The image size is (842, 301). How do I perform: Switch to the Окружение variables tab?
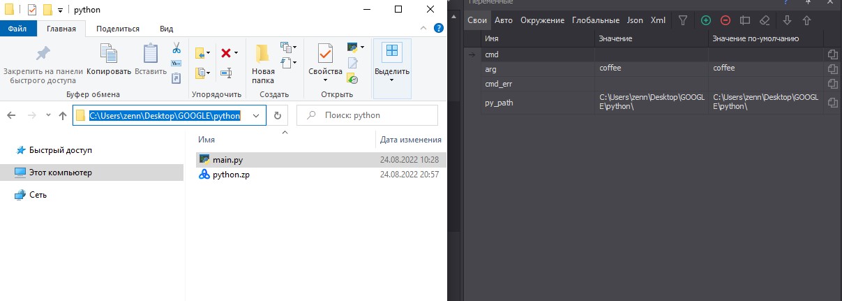[x=542, y=20]
